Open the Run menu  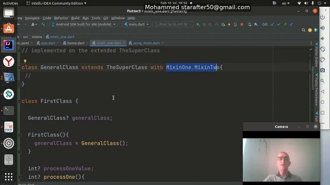tap(86, 18)
